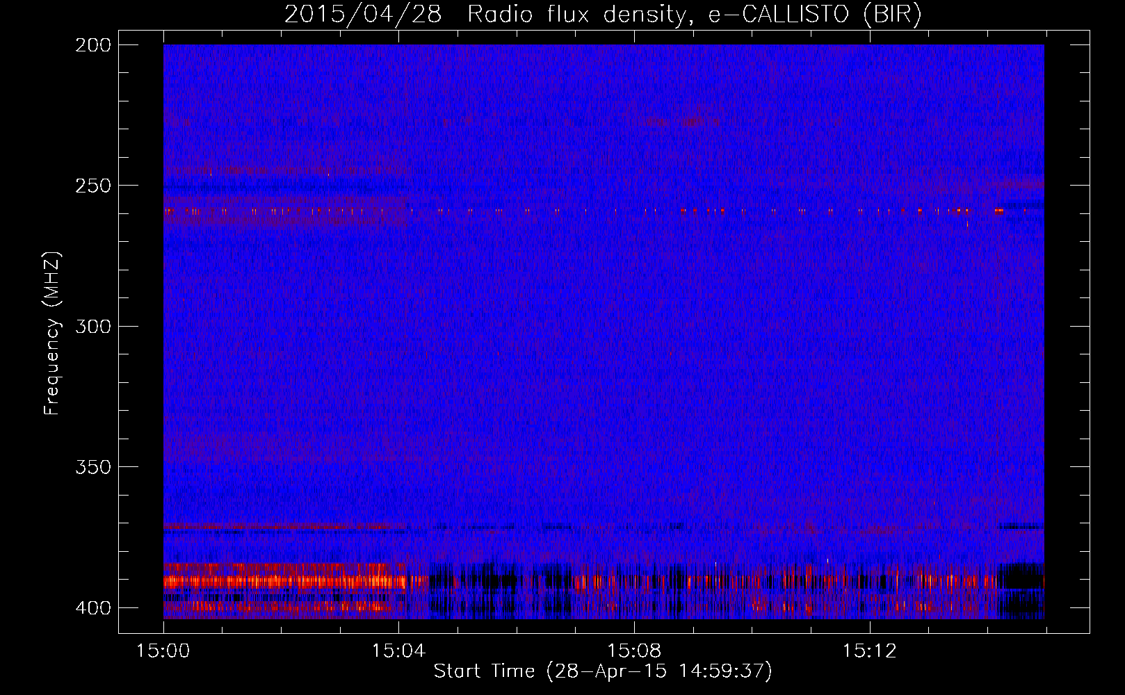Click the 300 frequency tick label
This screenshot has height=695, width=1125.
pyautogui.click(x=93, y=326)
